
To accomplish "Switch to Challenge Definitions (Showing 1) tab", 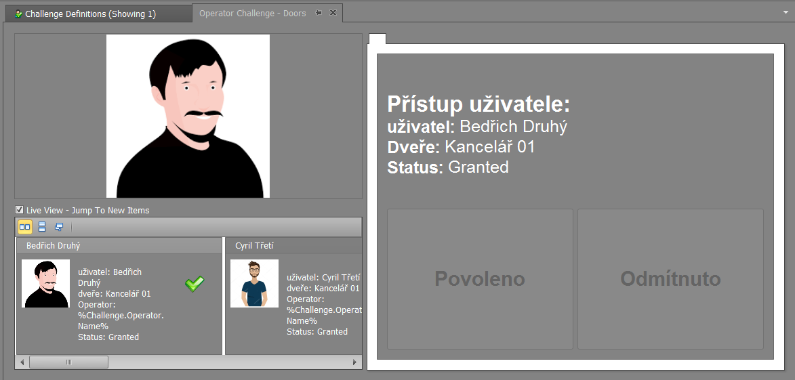I will [x=90, y=14].
